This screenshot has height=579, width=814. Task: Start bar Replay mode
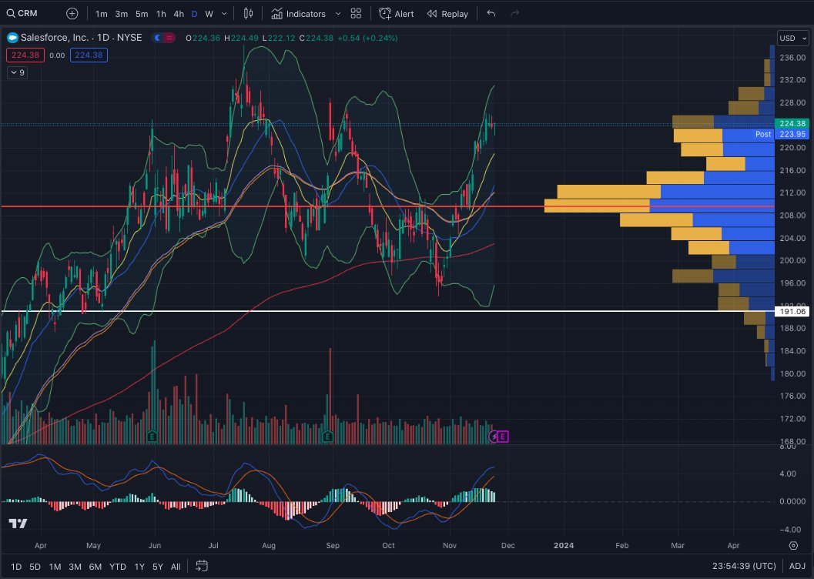tap(447, 14)
